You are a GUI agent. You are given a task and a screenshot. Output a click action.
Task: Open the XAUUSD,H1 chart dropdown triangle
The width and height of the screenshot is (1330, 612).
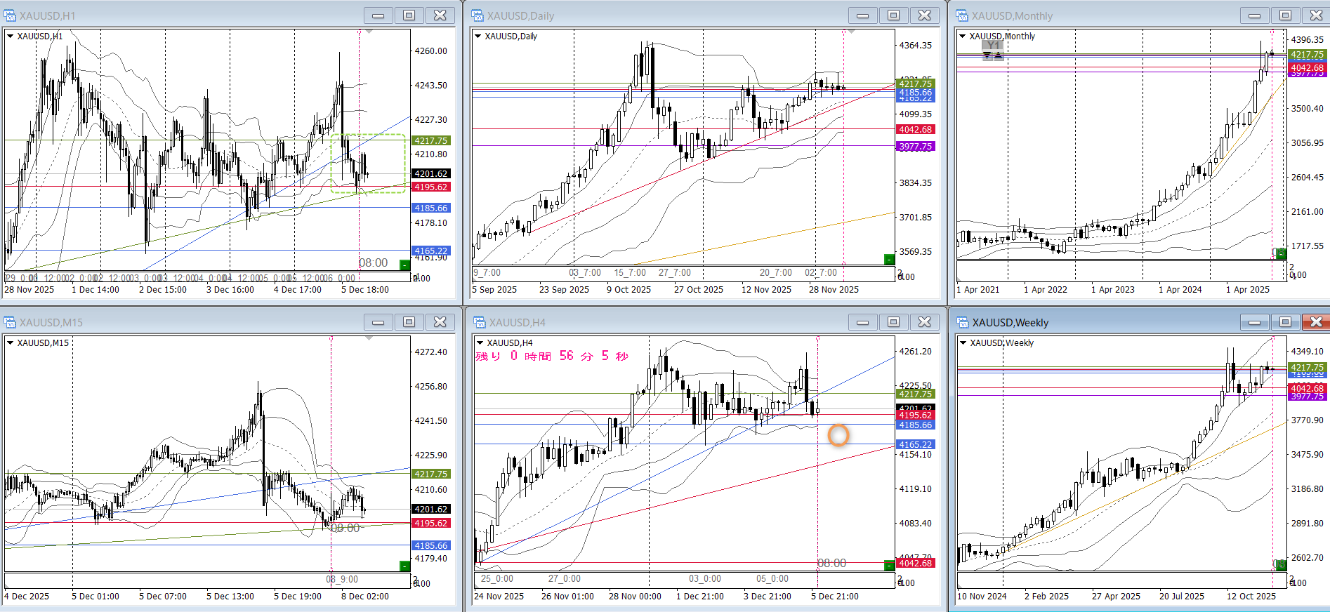[11, 36]
